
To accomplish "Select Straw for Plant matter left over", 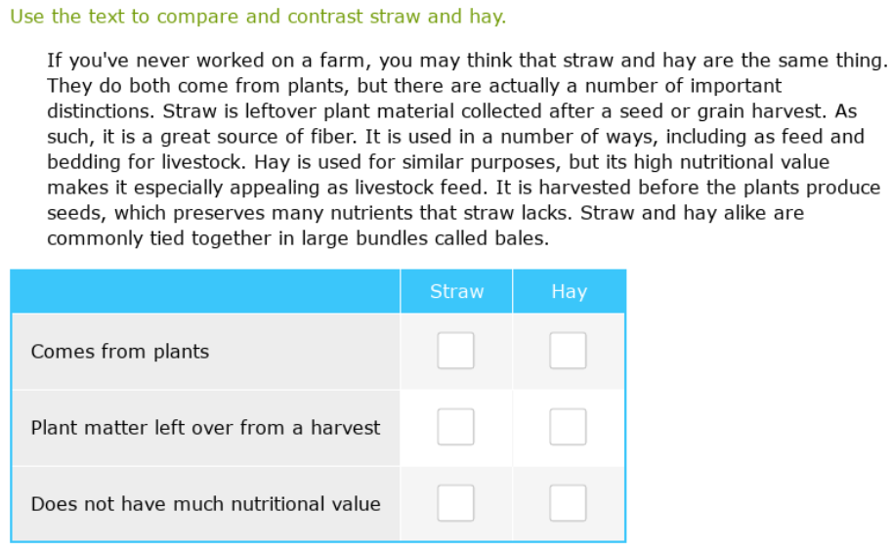I will click(455, 427).
